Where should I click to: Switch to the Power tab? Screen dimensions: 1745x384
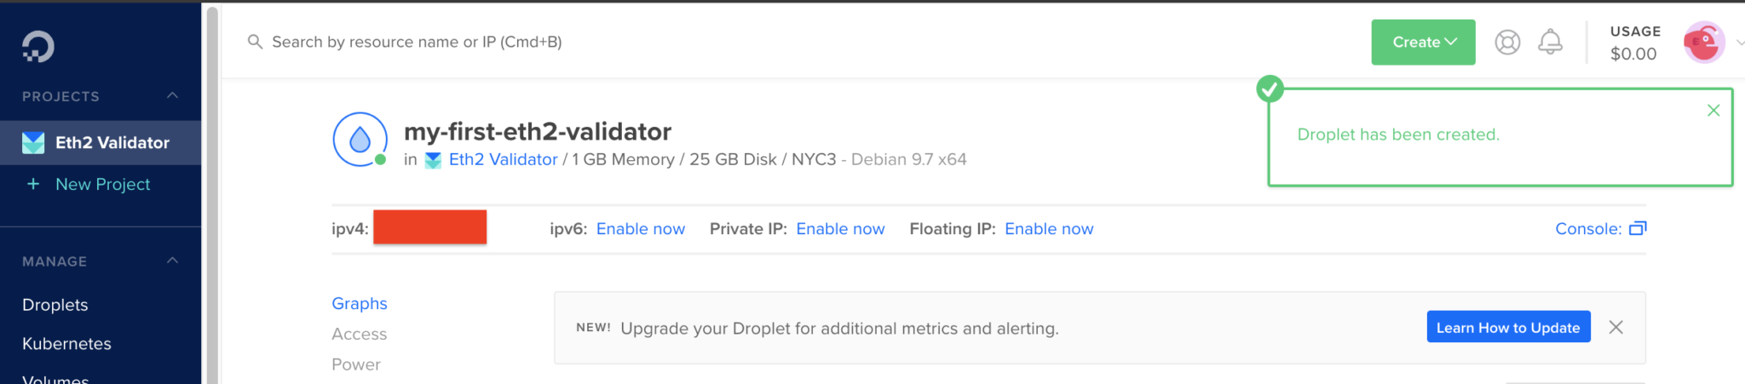(x=355, y=364)
